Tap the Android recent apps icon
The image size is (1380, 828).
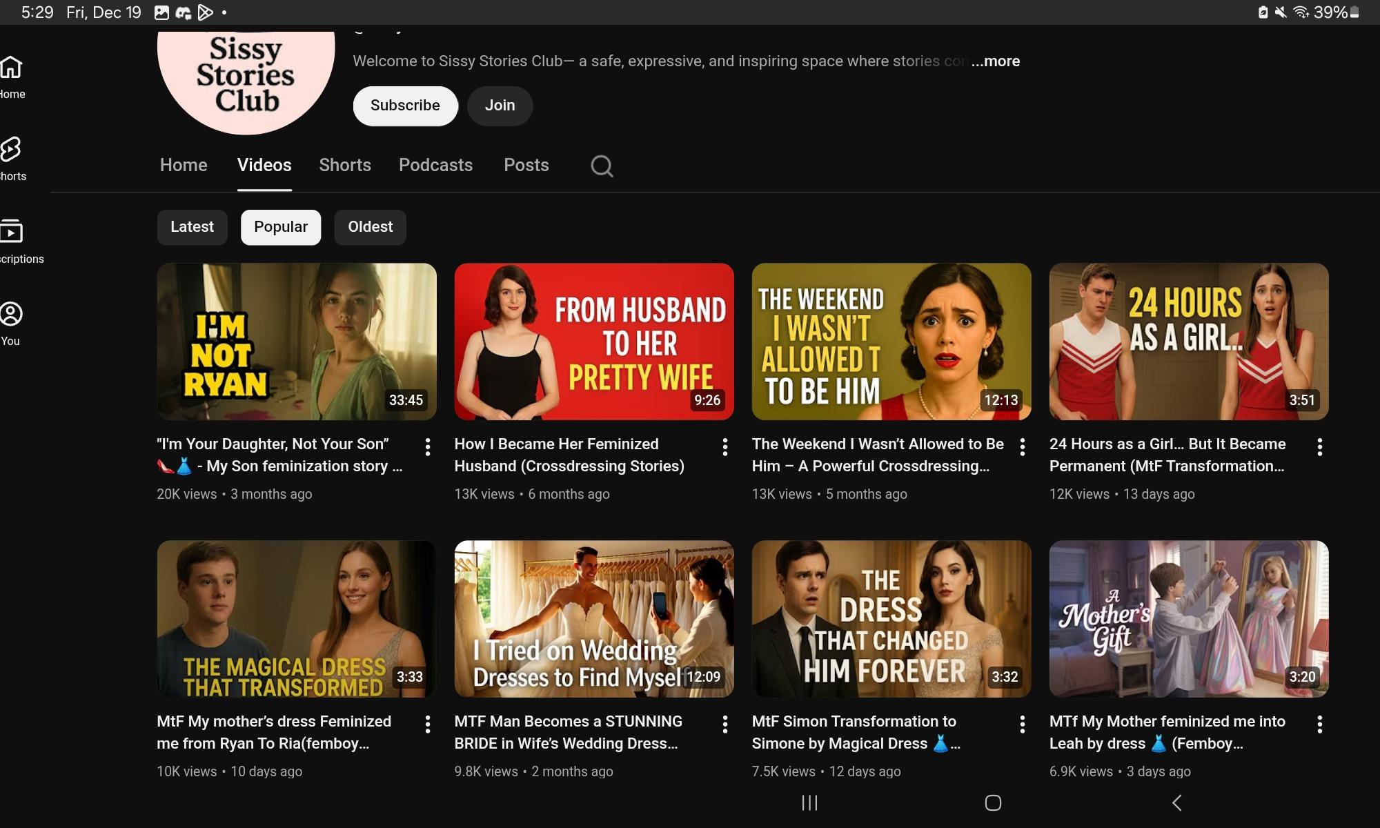pos(809,802)
